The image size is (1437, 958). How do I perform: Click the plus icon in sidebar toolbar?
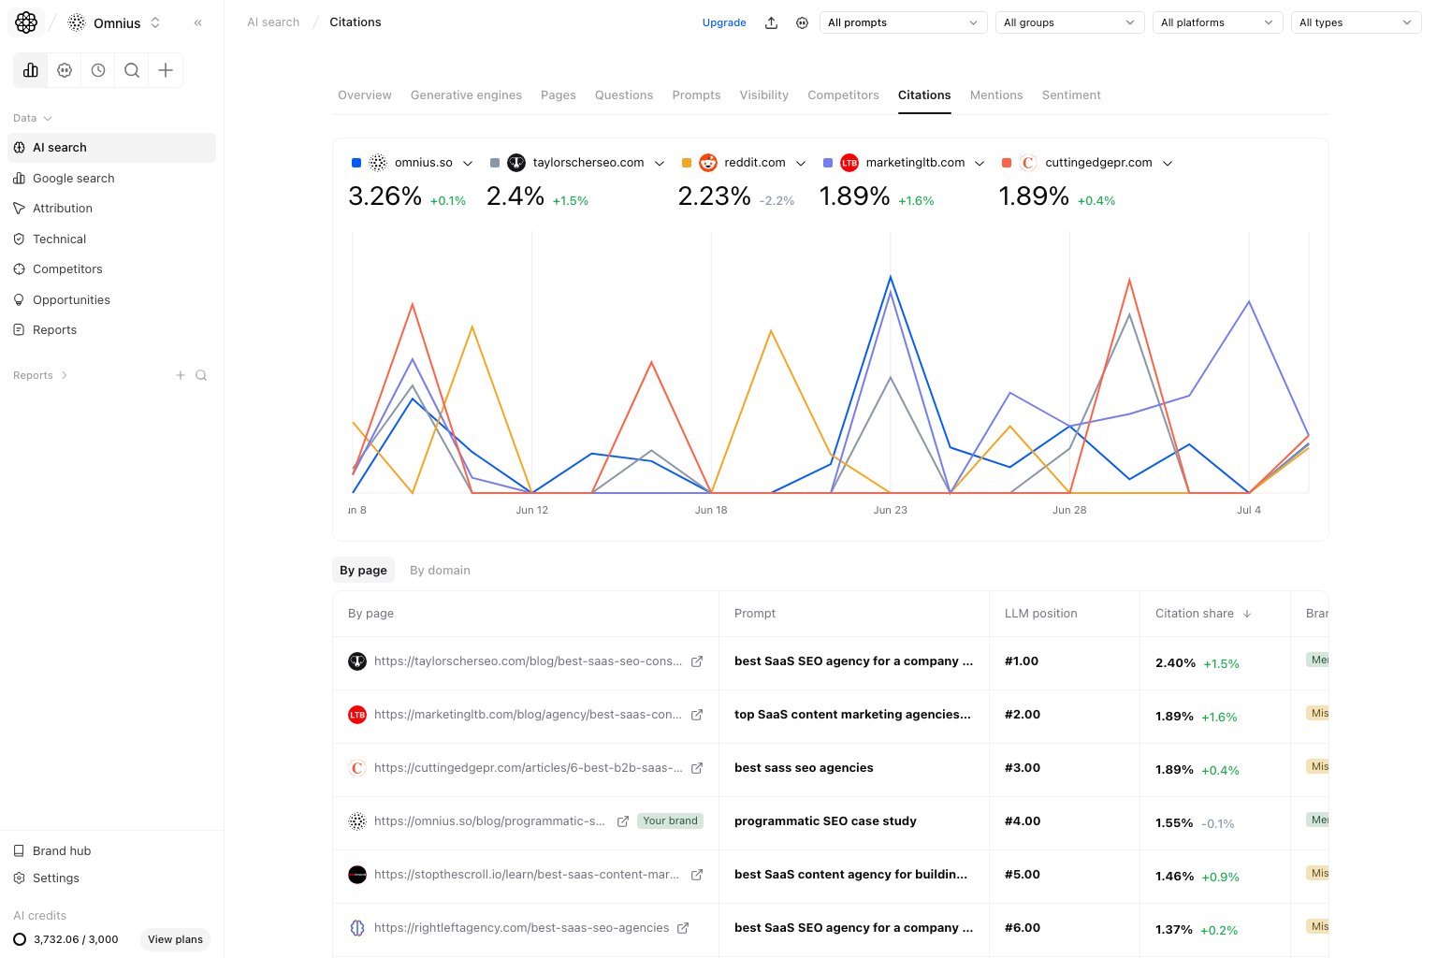tap(166, 70)
